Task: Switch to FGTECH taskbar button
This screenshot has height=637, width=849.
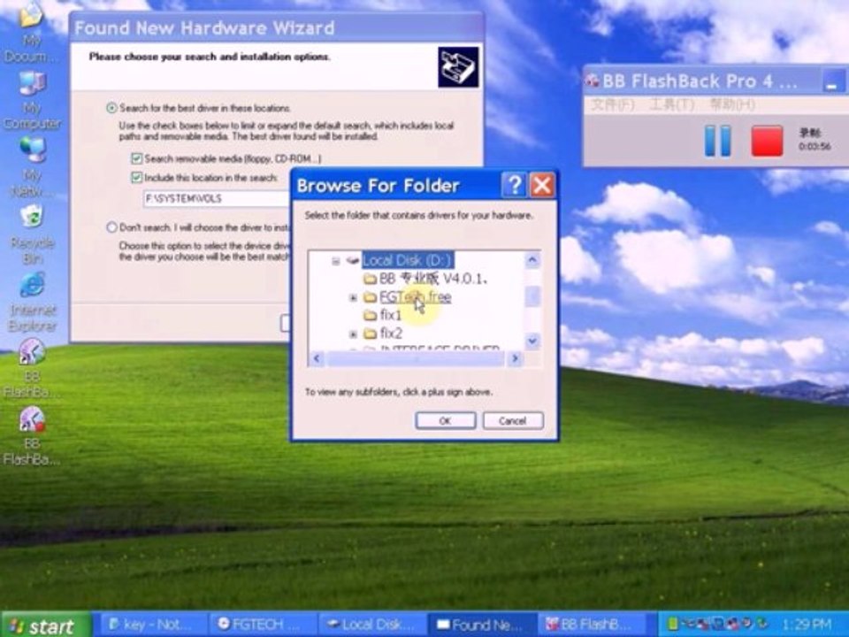Action: tap(264, 625)
